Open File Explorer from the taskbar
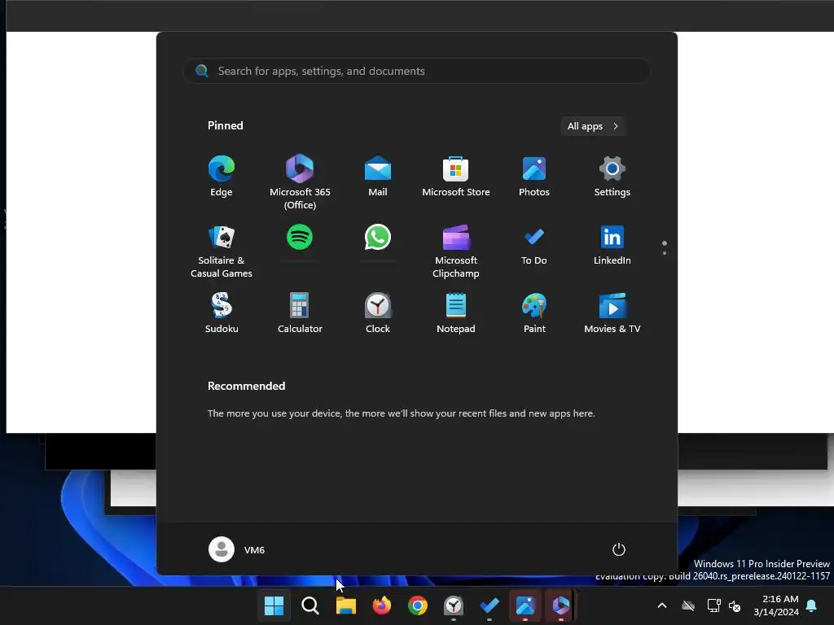 click(345, 605)
